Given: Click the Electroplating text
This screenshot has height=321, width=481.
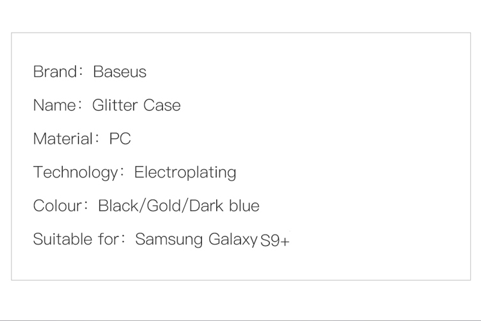Looking at the screenshot, I should 185,172.
